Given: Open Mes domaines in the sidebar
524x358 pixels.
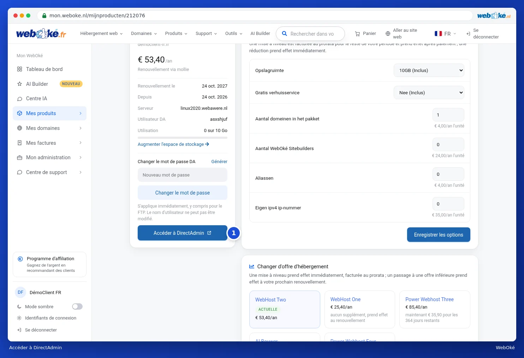Looking at the screenshot, I should click(49, 128).
